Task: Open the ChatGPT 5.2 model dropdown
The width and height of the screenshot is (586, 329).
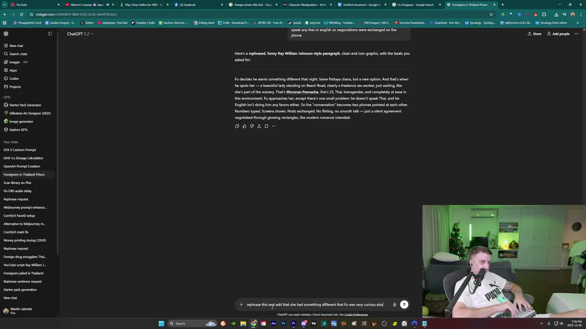Action: pos(80,34)
